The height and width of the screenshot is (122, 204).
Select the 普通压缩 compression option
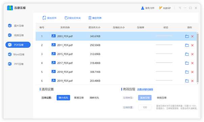tap(79, 98)
